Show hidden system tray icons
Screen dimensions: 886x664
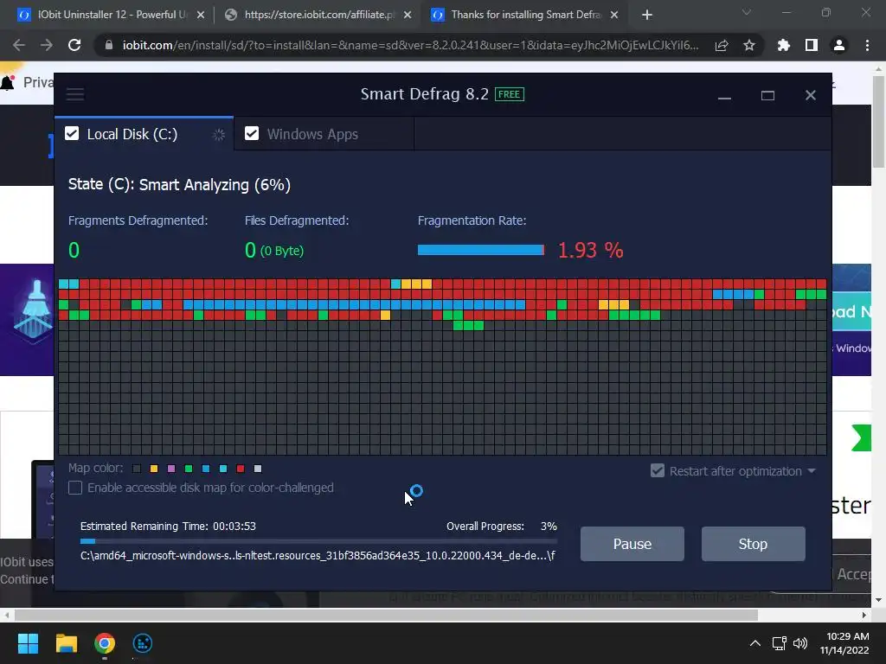pos(754,643)
